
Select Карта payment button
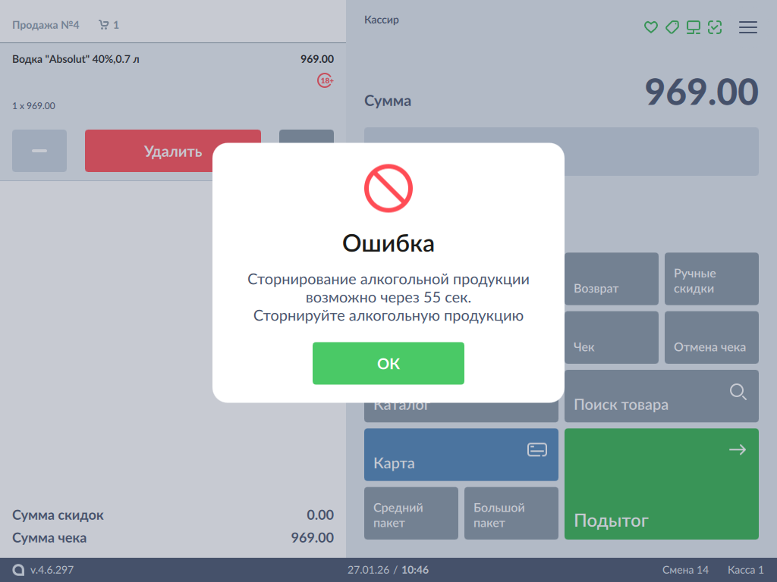tap(461, 455)
